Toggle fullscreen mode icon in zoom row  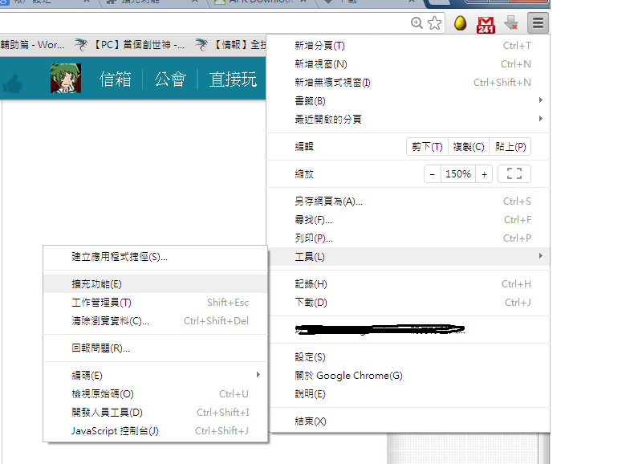514,173
